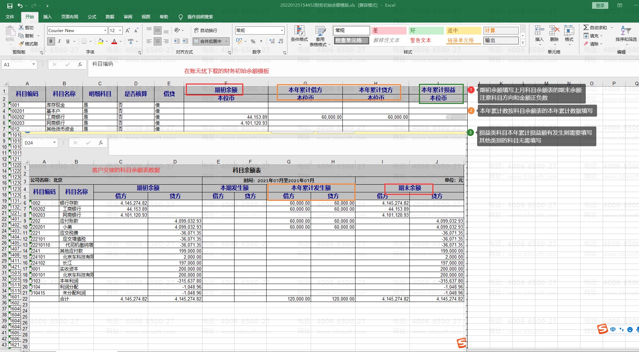Toggle Wrap Text (自动换行)
Image resolution: width=639 pixels, height=352 pixels.
point(206,31)
